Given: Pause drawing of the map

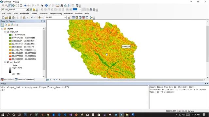Looking at the screenshot, I should [57, 80].
